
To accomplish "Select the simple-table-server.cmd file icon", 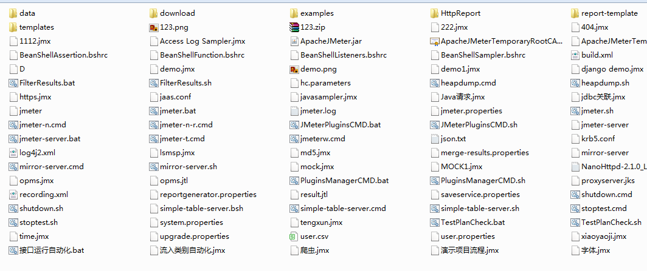I will pyautogui.click(x=294, y=209).
